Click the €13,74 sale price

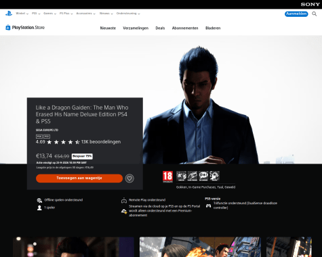tap(44, 156)
